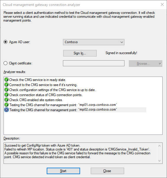Click the Sign In button
167x178 pixels.
coord(80,53)
